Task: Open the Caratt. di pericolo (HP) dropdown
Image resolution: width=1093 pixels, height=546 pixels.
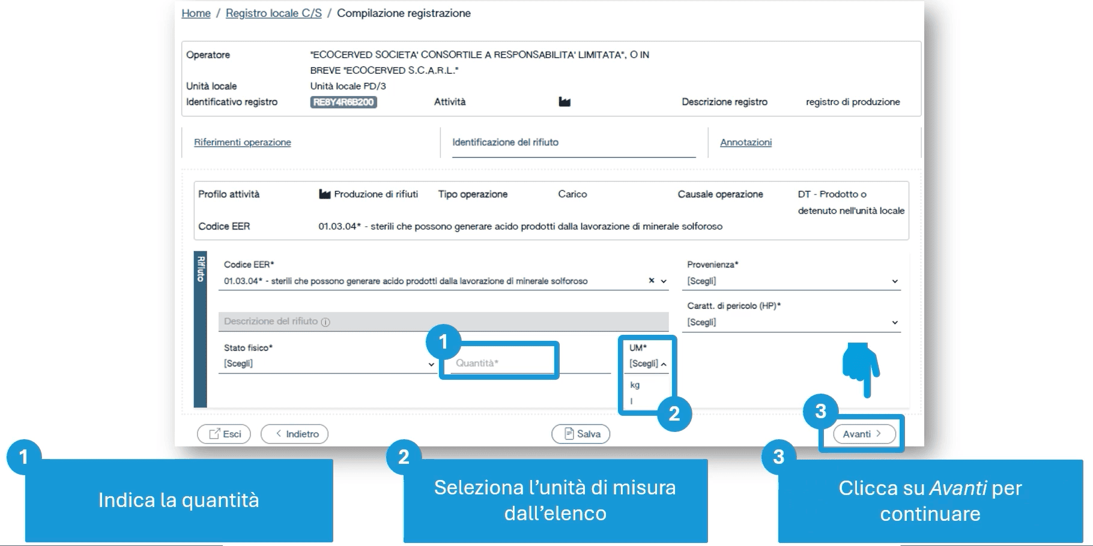Action: click(x=792, y=322)
